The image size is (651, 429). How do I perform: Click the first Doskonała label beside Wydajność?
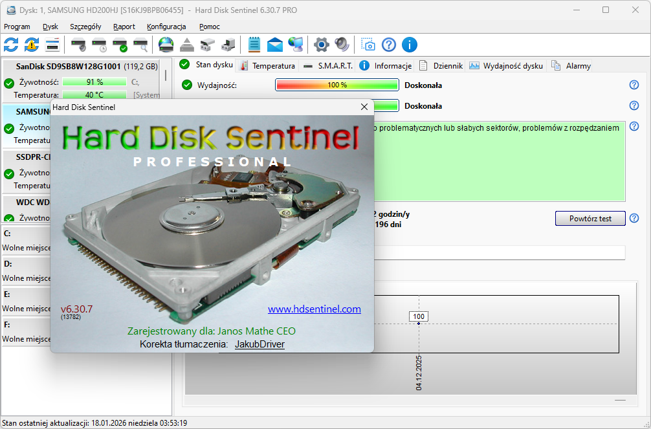point(423,85)
